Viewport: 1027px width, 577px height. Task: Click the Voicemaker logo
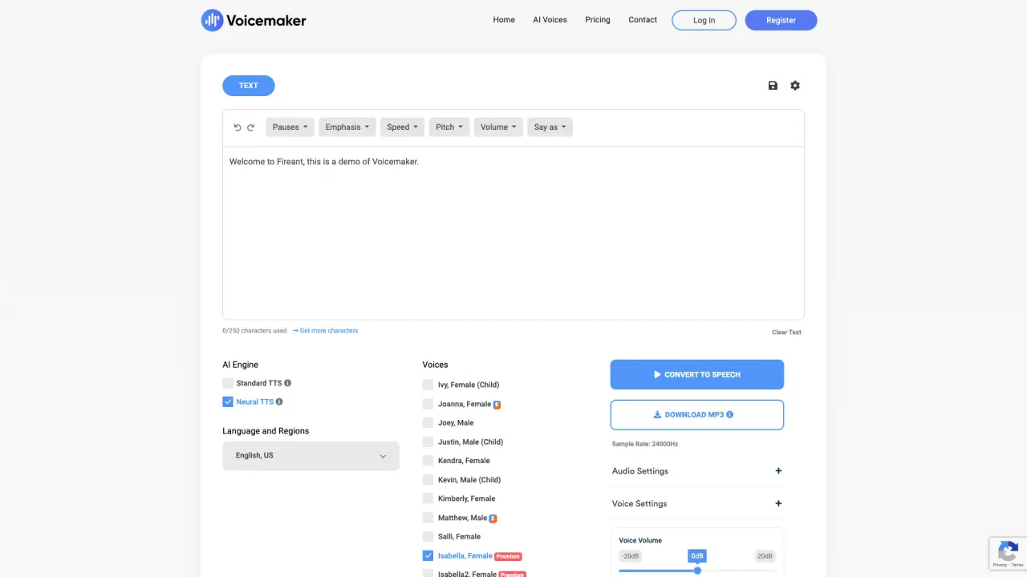(254, 20)
